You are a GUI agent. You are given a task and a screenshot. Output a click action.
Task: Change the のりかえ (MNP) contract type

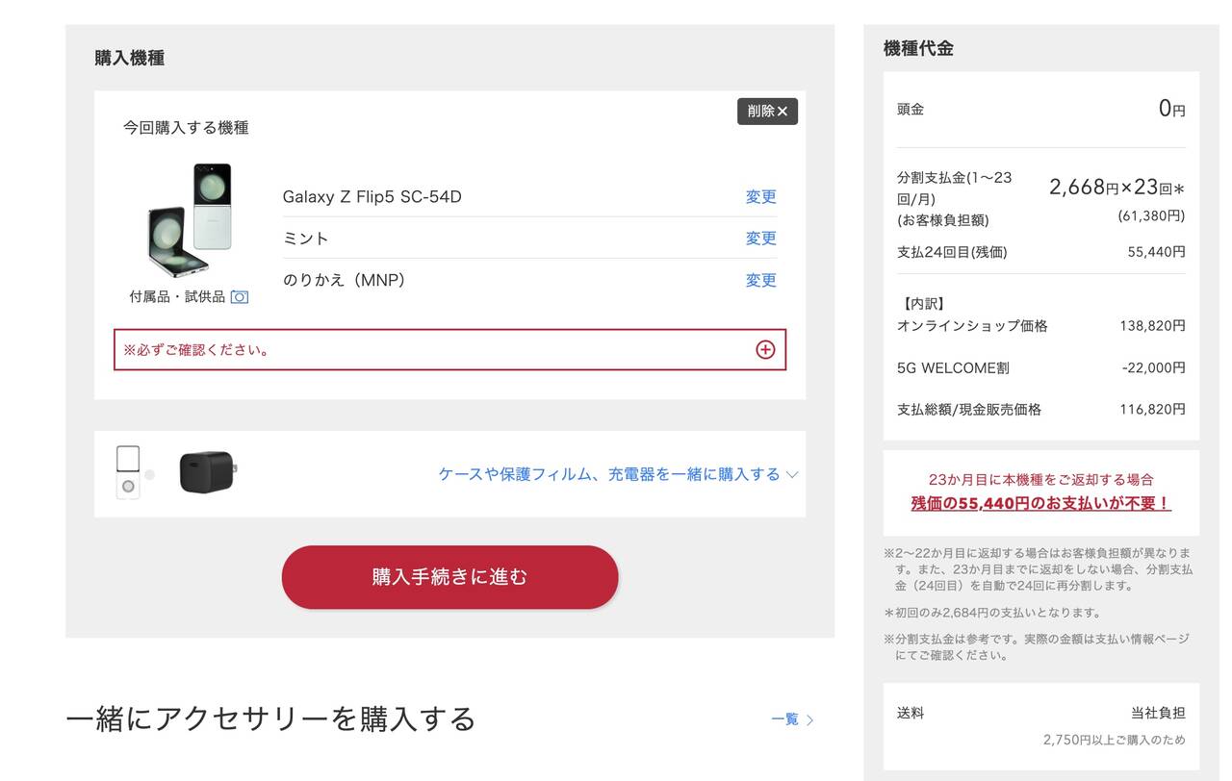760,281
